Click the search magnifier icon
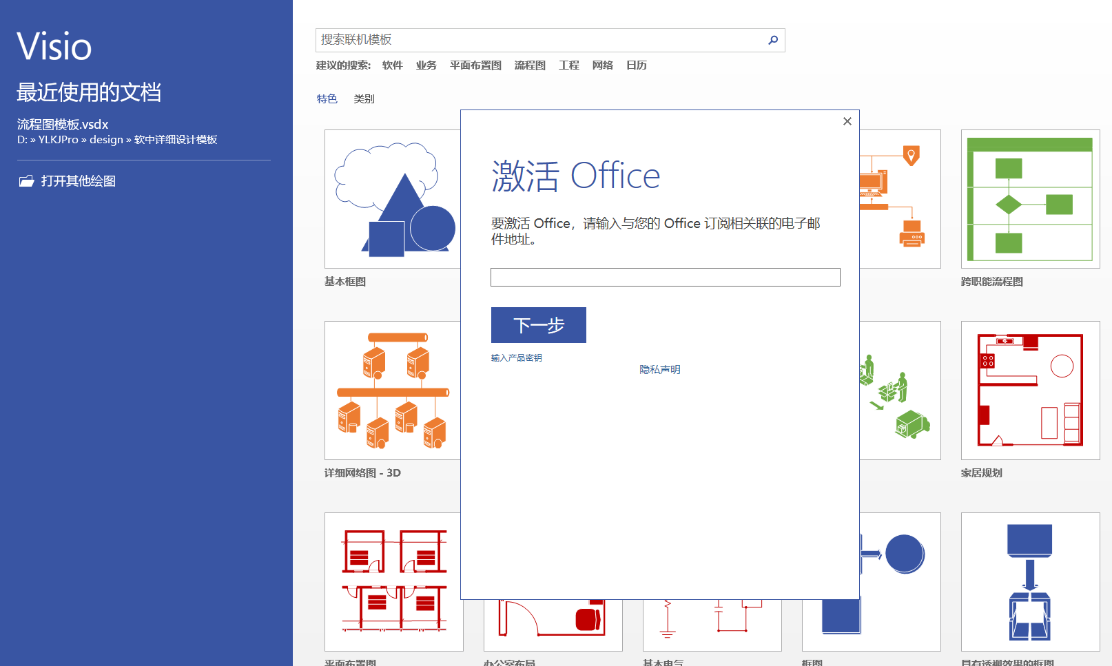The width and height of the screenshot is (1112, 666). (x=773, y=40)
